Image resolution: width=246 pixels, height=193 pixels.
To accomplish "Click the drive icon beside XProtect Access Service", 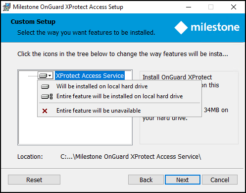I will [43, 76].
